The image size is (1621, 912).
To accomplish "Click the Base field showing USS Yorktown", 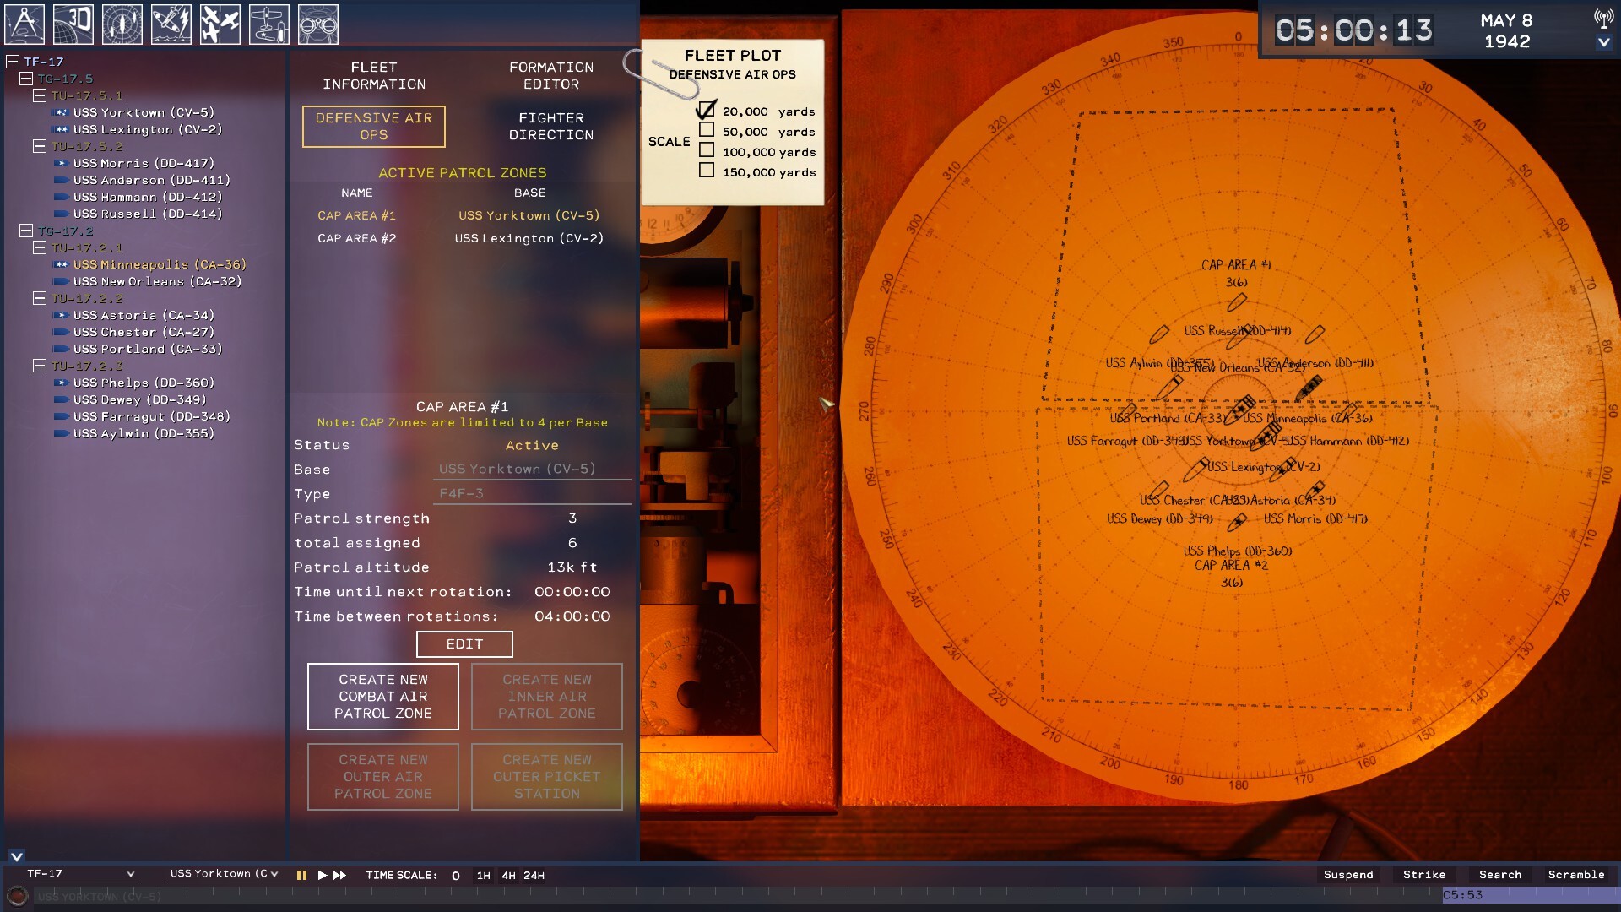I will click(x=532, y=470).
